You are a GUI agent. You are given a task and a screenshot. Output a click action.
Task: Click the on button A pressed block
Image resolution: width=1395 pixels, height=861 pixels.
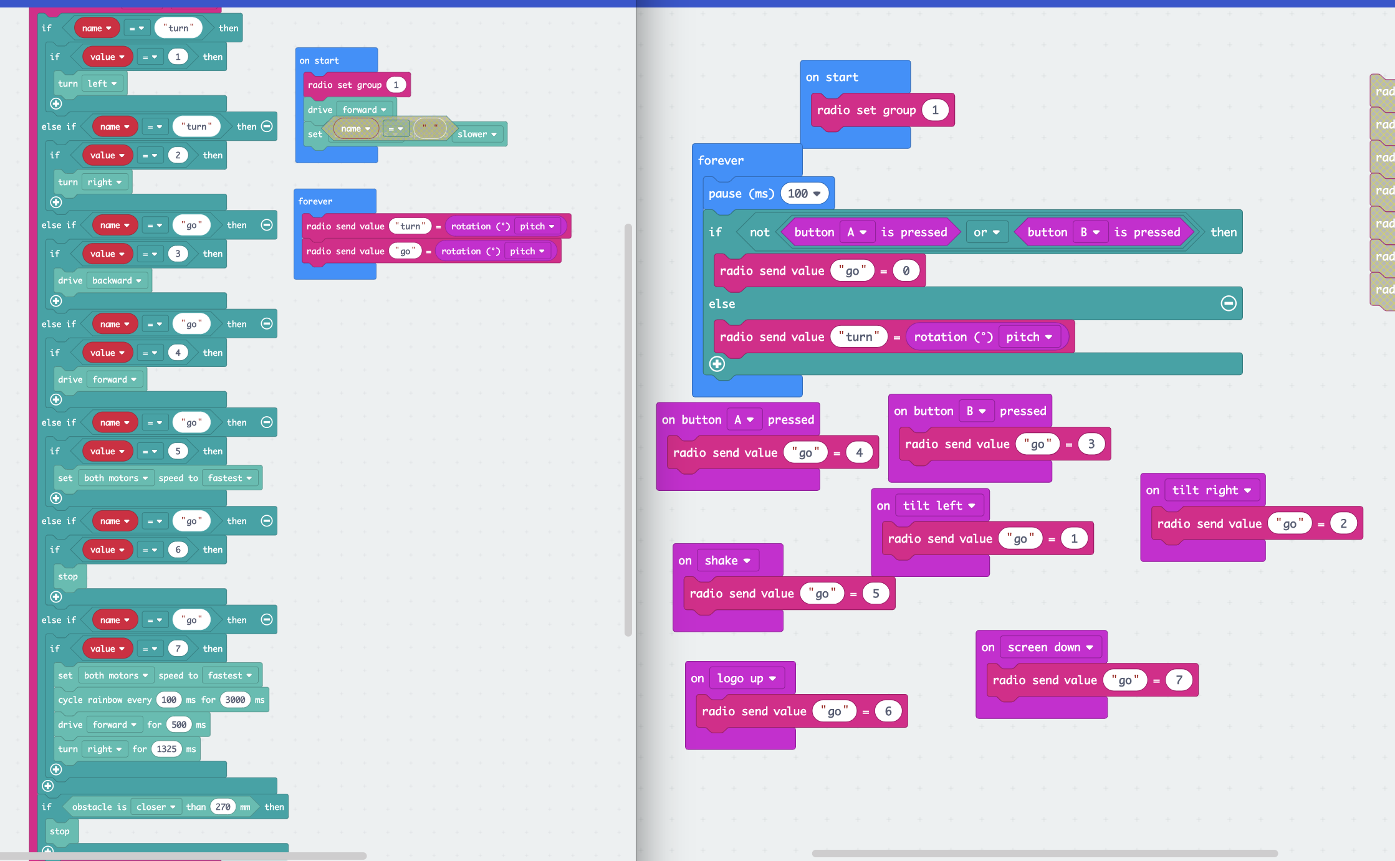[668, 420]
